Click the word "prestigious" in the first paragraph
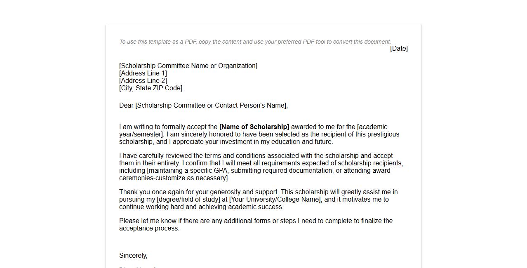This screenshot has height=268, width=527. tap(383, 134)
